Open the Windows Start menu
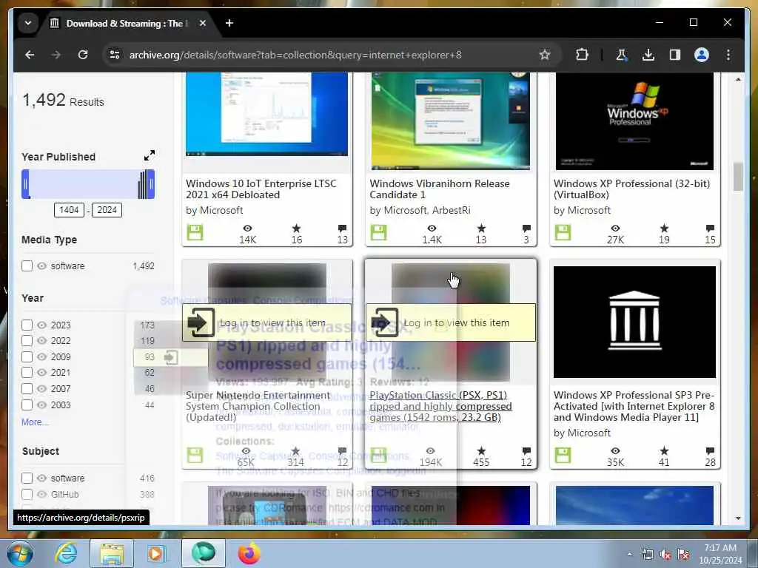Screen dimensions: 758x568 point(20,553)
